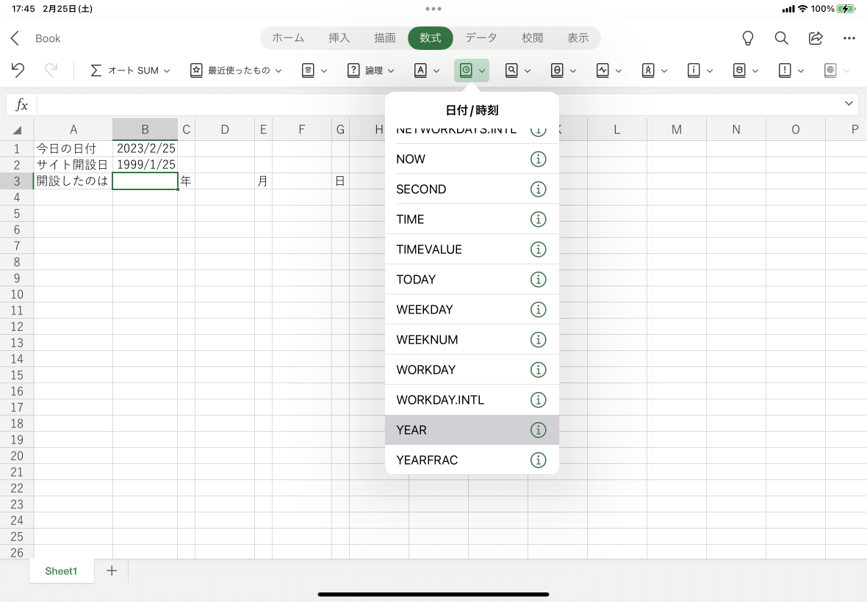Click the undo arrow icon
This screenshot has height=602, width=867.
click(18, 70)
